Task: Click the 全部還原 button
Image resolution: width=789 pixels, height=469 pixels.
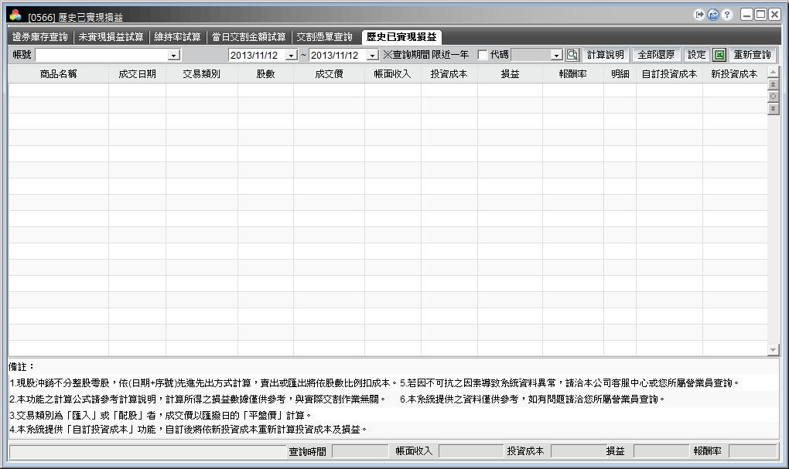Action: click(x=656, y=55)
